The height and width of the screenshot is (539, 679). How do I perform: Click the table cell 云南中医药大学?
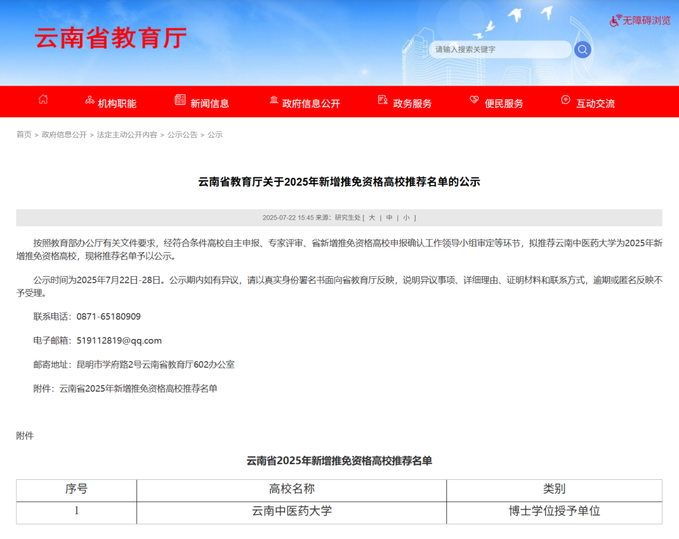(292, 512)
